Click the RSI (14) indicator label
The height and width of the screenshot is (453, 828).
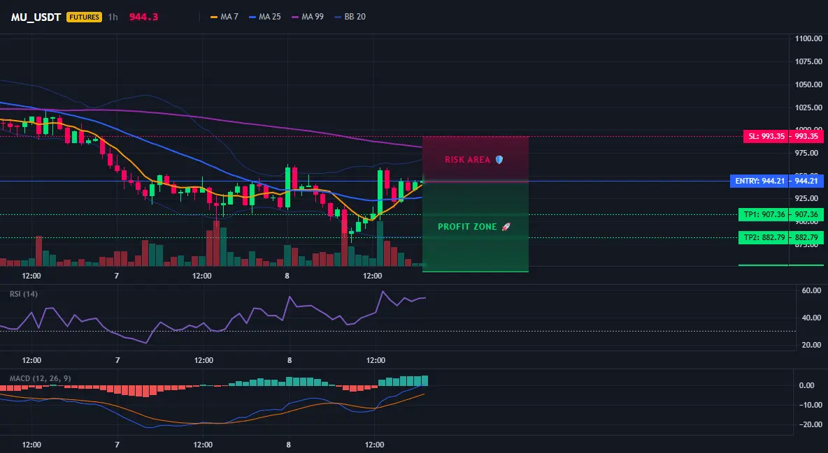(x=24, y=294)
